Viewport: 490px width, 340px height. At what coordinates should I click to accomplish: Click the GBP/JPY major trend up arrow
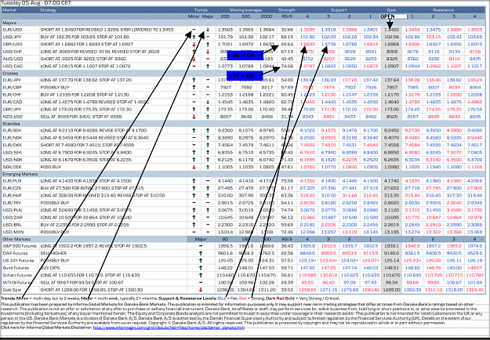[x=208, y=109]
